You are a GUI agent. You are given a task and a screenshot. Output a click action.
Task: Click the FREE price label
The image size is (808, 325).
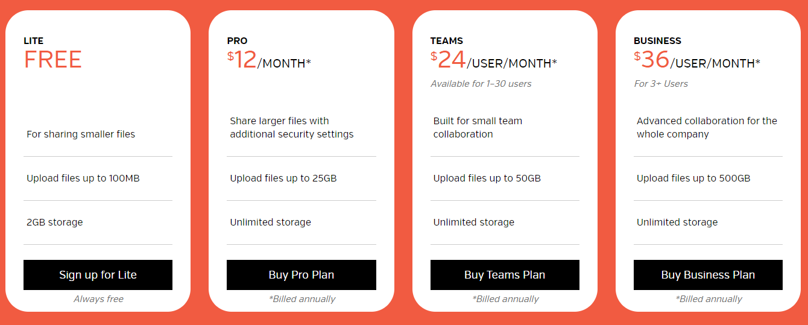pos(52,60)
